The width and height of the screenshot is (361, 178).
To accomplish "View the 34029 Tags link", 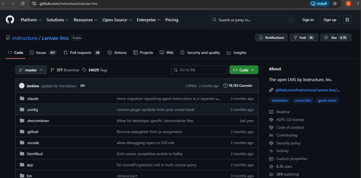I will tap(95, 70).
